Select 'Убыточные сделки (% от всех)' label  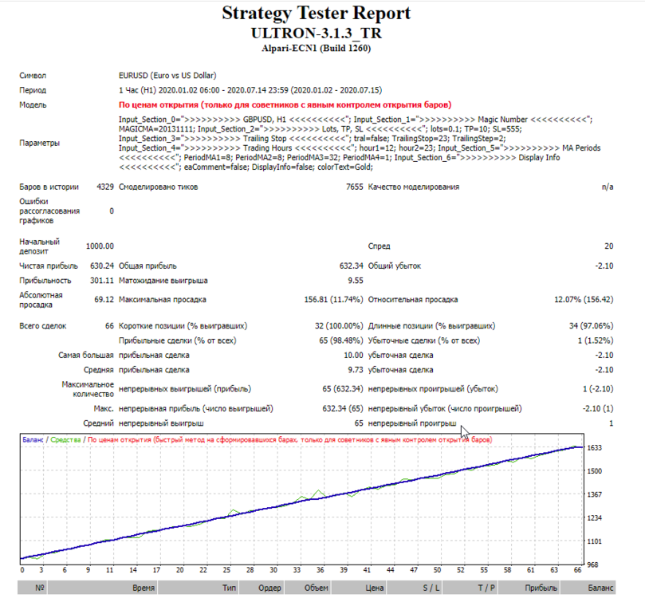pyautogui.click(x=423, y=341)
